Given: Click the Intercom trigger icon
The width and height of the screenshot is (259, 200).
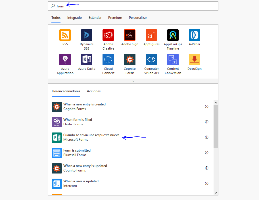Looking at the screenshot, I should tap(57, 183).
